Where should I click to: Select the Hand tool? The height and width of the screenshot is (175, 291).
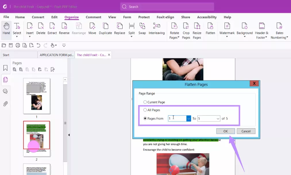pos(6,29)
